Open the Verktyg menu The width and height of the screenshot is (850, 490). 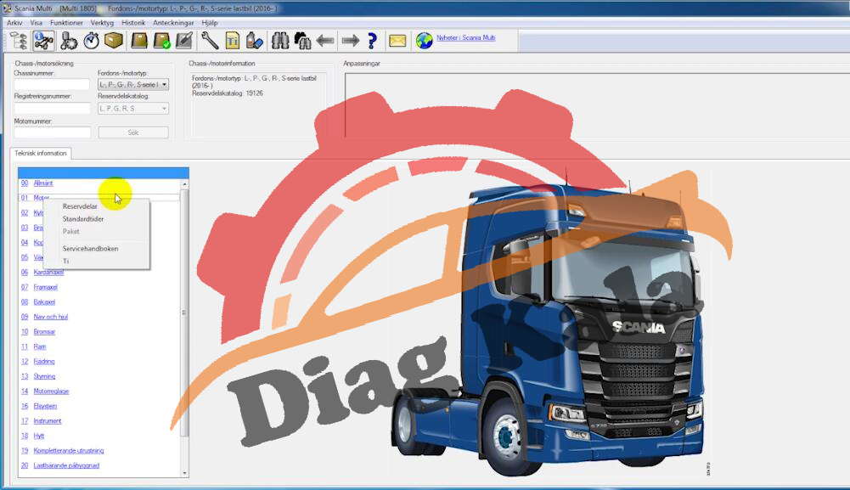(x=102, y=23)
